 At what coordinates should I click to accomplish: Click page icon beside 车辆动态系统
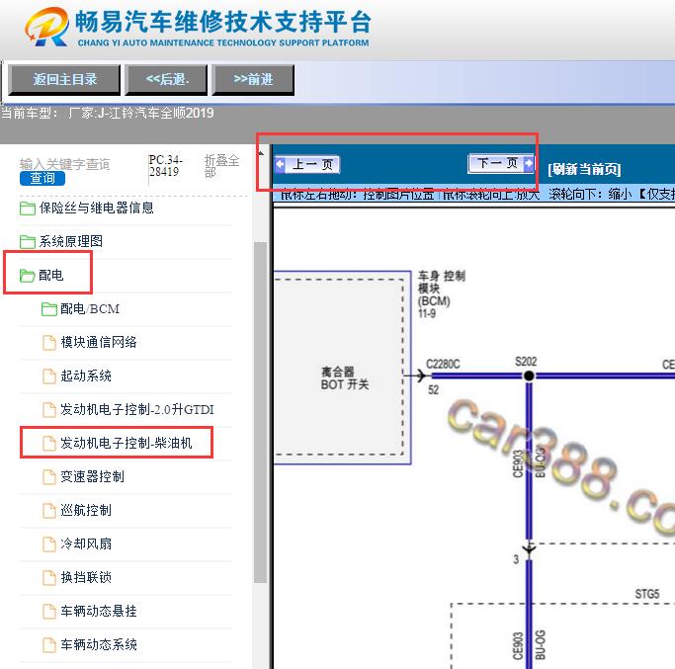click(49, 645)
